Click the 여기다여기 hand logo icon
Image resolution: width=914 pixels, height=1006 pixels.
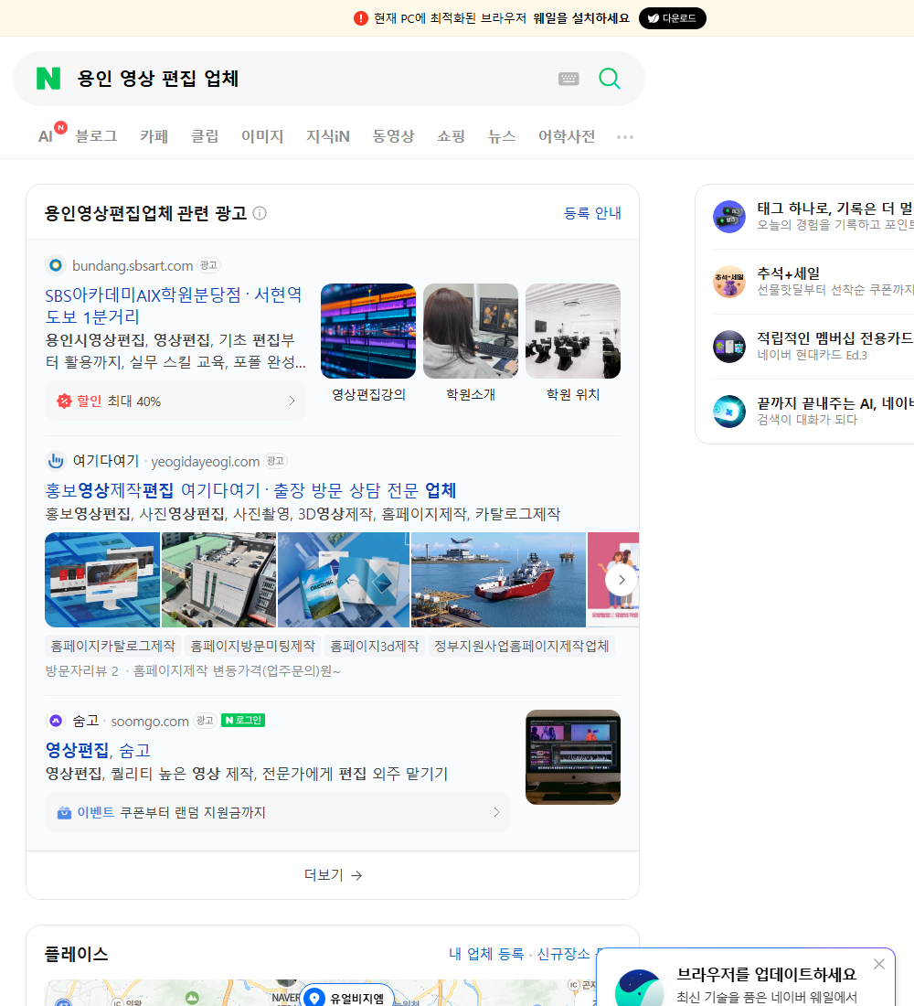(56, 461)
